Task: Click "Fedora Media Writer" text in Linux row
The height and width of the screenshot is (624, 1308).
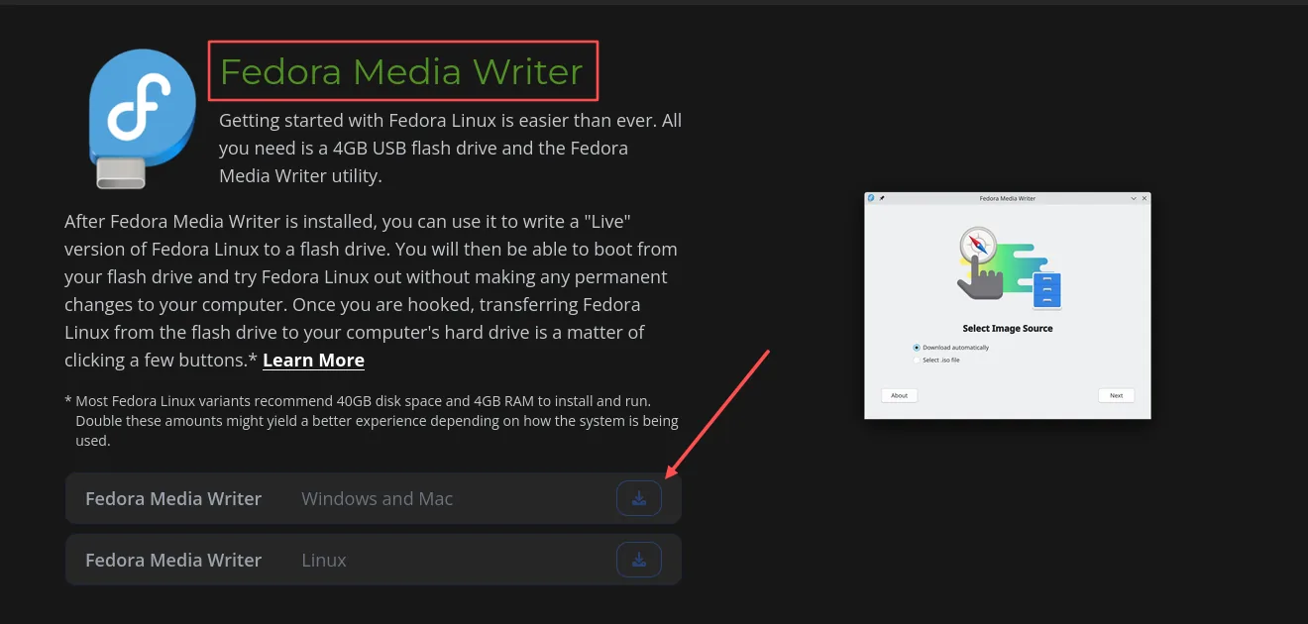Action: 173,561
